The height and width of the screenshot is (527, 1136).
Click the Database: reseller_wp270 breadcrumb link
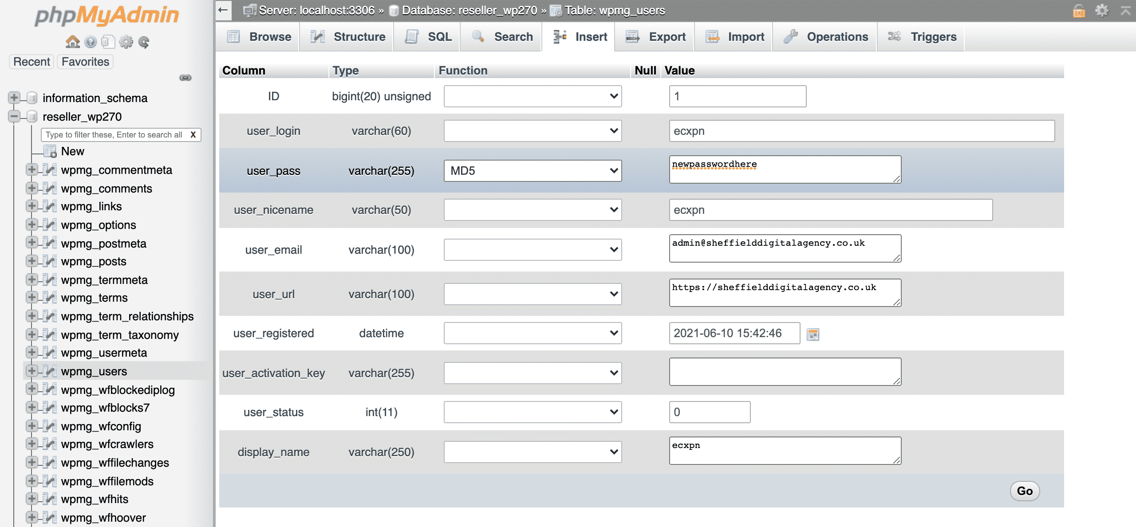click(469, 10)
